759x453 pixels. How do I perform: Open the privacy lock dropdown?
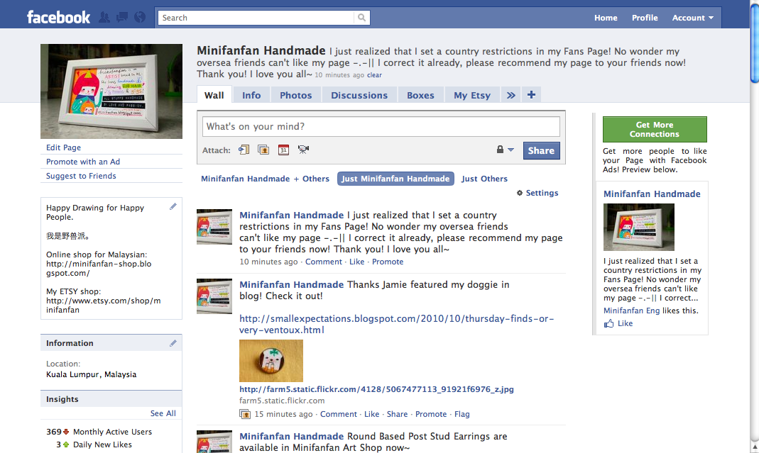(506, 150)
